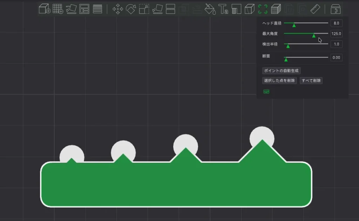Click the grid-with-plus toolbar icon

click(x=58, y=9)
